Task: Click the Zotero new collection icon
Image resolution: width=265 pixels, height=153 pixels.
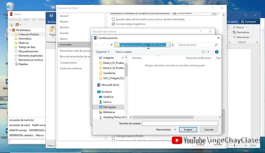Action: pos(12,24)
